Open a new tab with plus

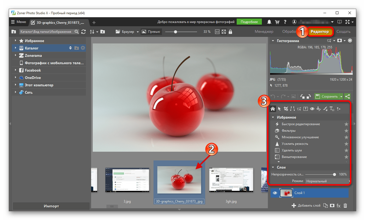pos(94,22)
